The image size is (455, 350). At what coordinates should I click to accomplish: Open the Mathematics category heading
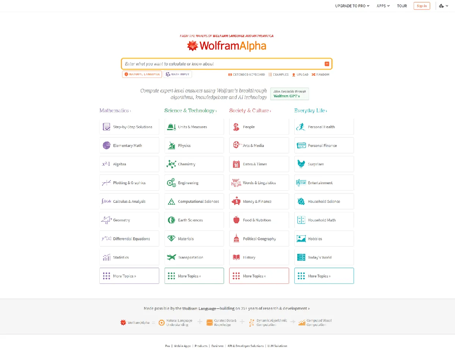115,110
